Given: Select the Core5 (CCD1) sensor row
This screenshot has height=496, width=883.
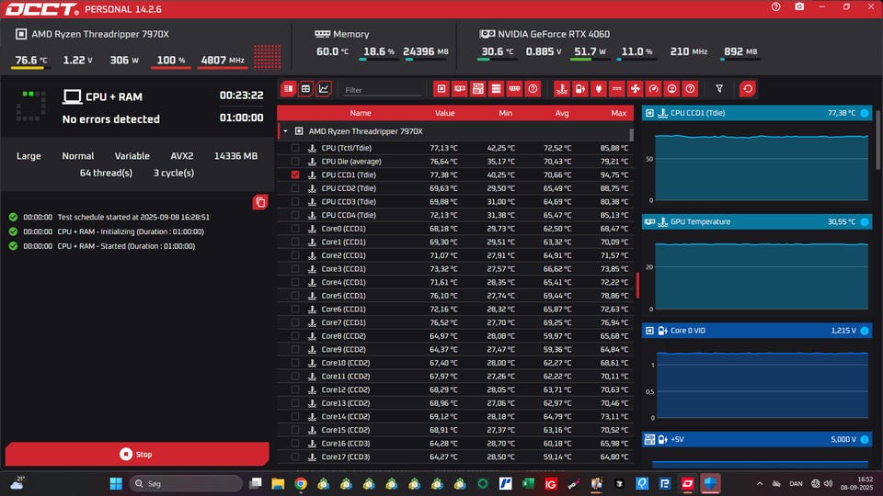Looking at the screenshot, I should tap(454, 296).
